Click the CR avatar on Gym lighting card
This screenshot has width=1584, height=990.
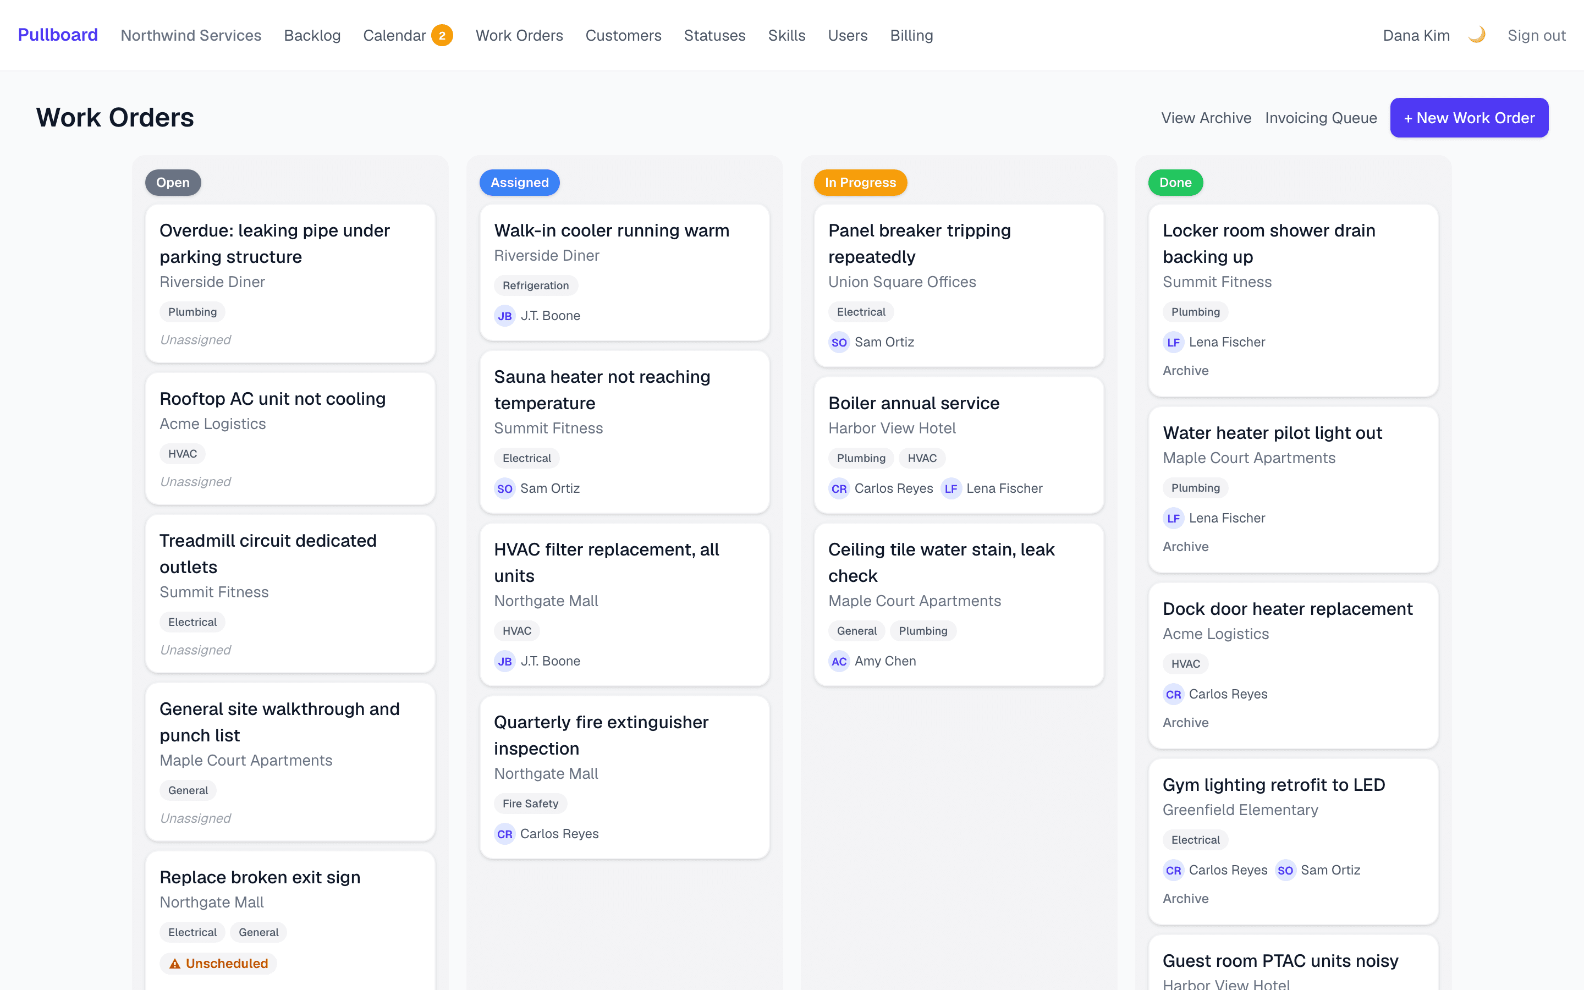pos(1174,870)
